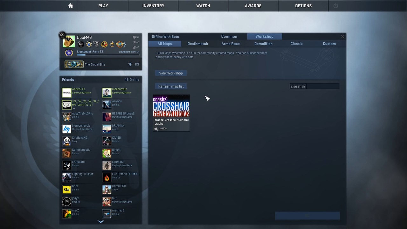Click the leader commendation crown icon

pyautogui.click(x=134, y=47)
